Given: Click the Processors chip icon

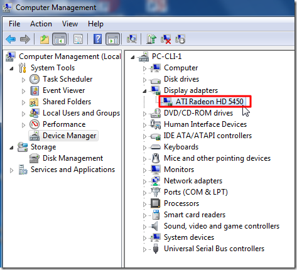Looking at the screenshot, I should [156, 203].
